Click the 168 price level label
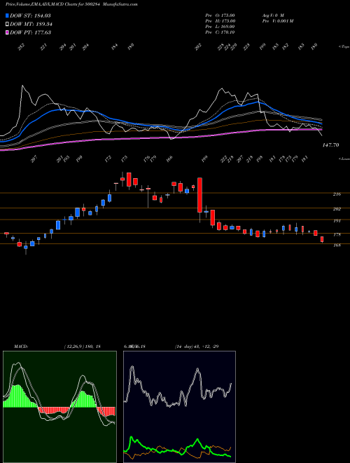This screenshot has width=350, height=463. [x=337, y=245]
